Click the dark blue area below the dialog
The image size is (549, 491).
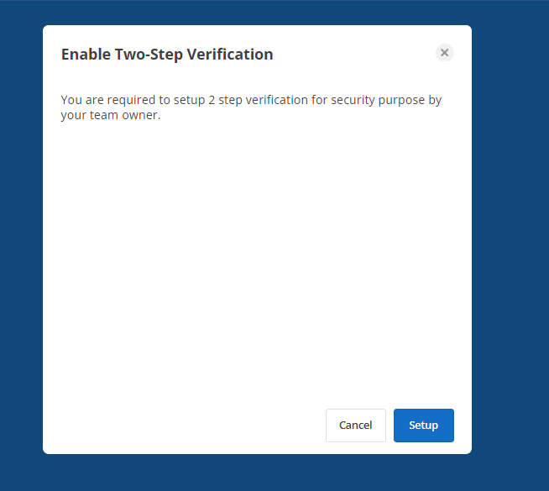click(257, 473)
